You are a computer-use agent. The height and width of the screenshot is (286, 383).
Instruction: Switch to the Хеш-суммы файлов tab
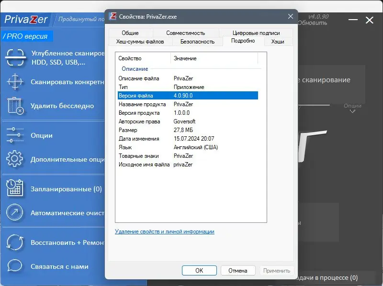pyautogui.click(x=140, y=42)
